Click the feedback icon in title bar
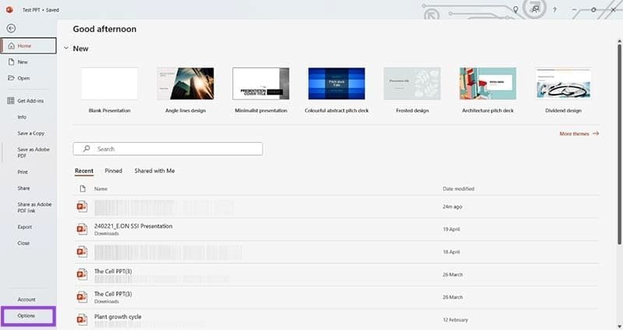 tap(535, 9)
